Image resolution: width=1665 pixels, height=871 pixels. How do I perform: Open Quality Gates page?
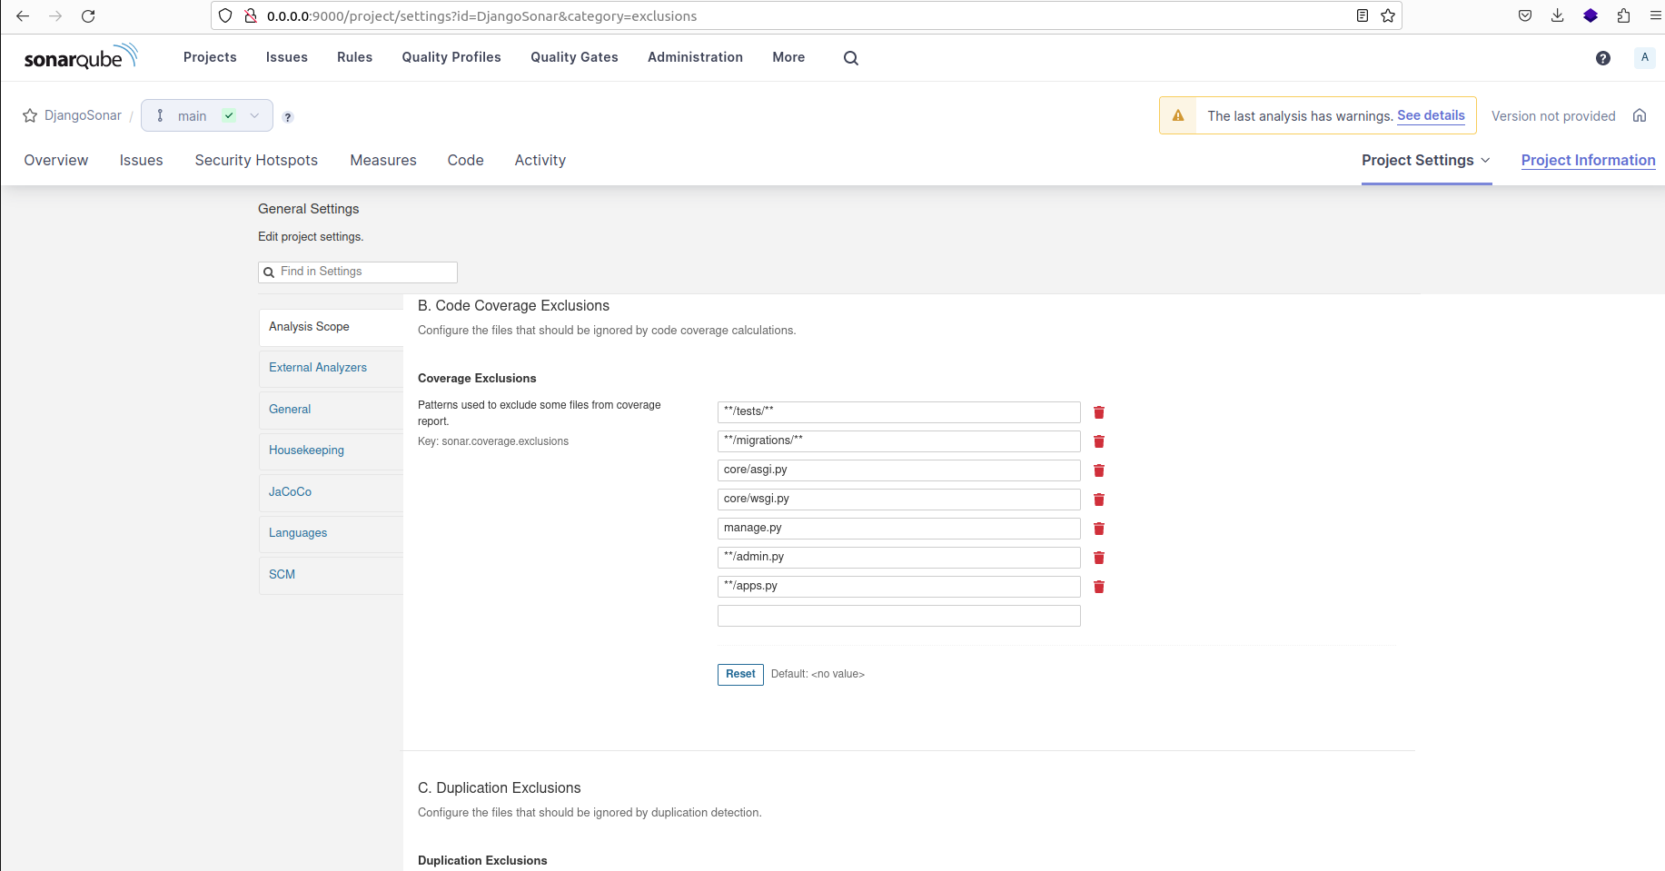(x=574, y=57)
